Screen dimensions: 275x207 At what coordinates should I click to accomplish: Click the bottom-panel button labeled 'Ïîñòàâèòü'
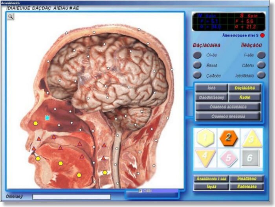pos(247,179)
